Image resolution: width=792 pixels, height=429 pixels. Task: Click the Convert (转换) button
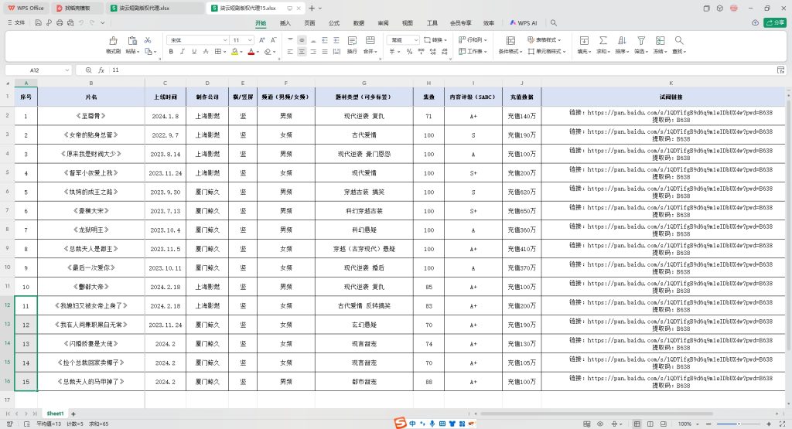coord(435,40)
